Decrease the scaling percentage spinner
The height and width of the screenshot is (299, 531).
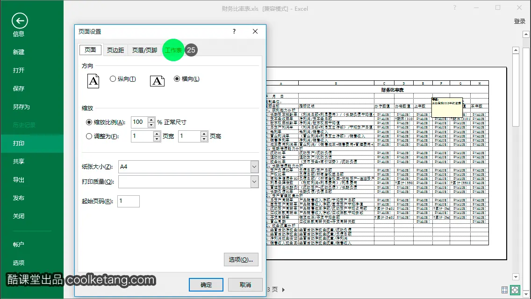pos(151,125)
